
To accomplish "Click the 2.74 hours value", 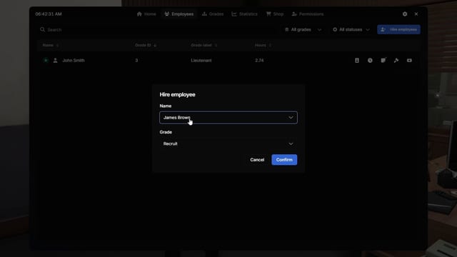I will point(259,60).
